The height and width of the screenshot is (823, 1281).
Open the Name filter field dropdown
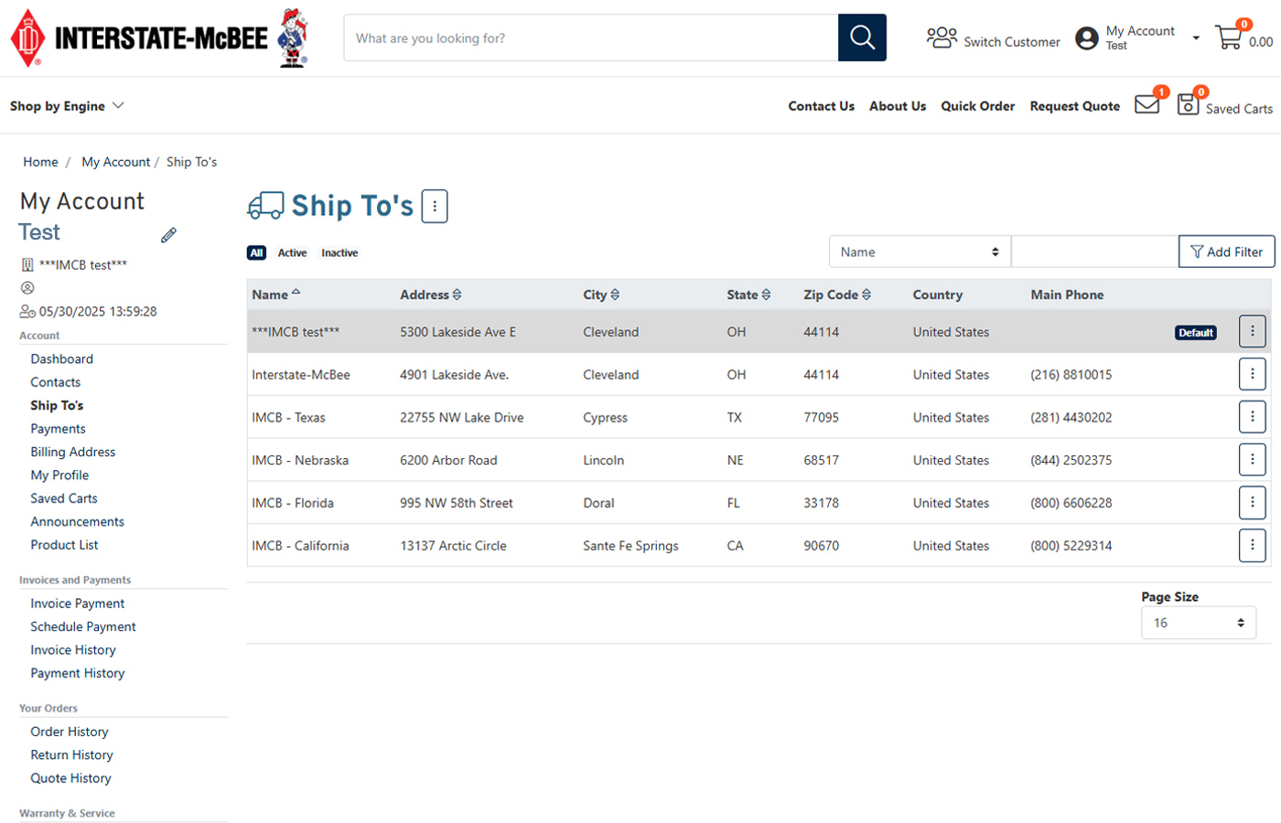click(920, 251)
